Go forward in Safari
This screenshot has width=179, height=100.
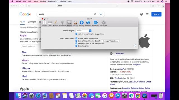23,6
